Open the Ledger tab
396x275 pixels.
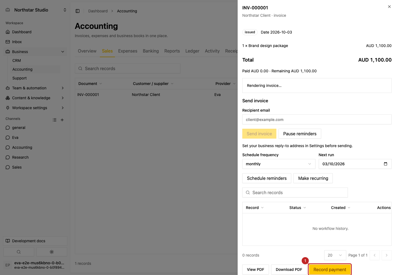click(x=192, y=51)
